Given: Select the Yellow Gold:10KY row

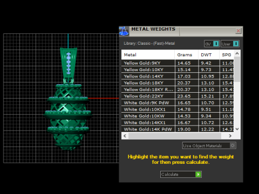Looking at the screenshot, I should [178, 70].
